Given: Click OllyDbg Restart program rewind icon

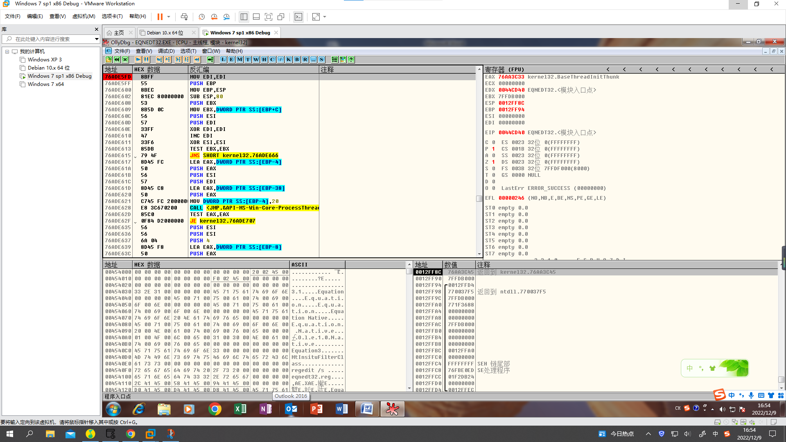Looking at the screenshot, I should click(117, 60).
